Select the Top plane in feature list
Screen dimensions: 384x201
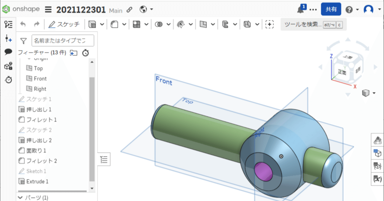(38, 68)
